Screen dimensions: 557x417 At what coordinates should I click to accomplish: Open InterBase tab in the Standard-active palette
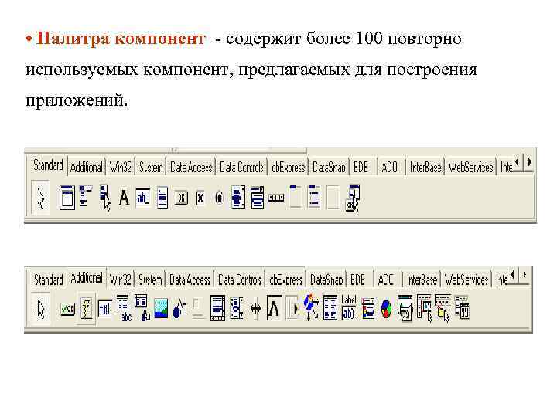tap(425, 168)
